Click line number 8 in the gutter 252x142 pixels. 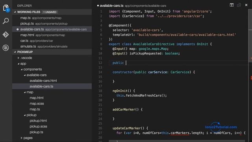coord(101,44)
